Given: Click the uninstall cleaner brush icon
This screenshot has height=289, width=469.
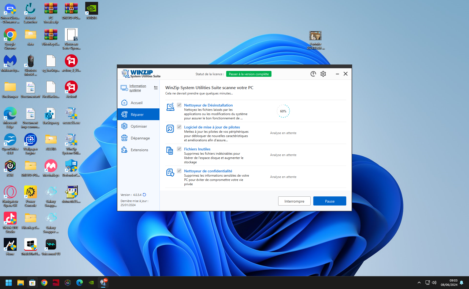Looking at the screenshot, I should (x=170, y=107).
